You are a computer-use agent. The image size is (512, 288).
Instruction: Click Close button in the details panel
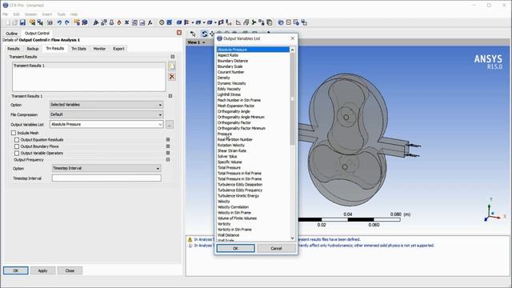70,270
